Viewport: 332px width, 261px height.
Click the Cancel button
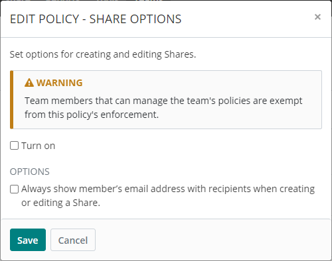pyautogui.click(x=73, y=240)
